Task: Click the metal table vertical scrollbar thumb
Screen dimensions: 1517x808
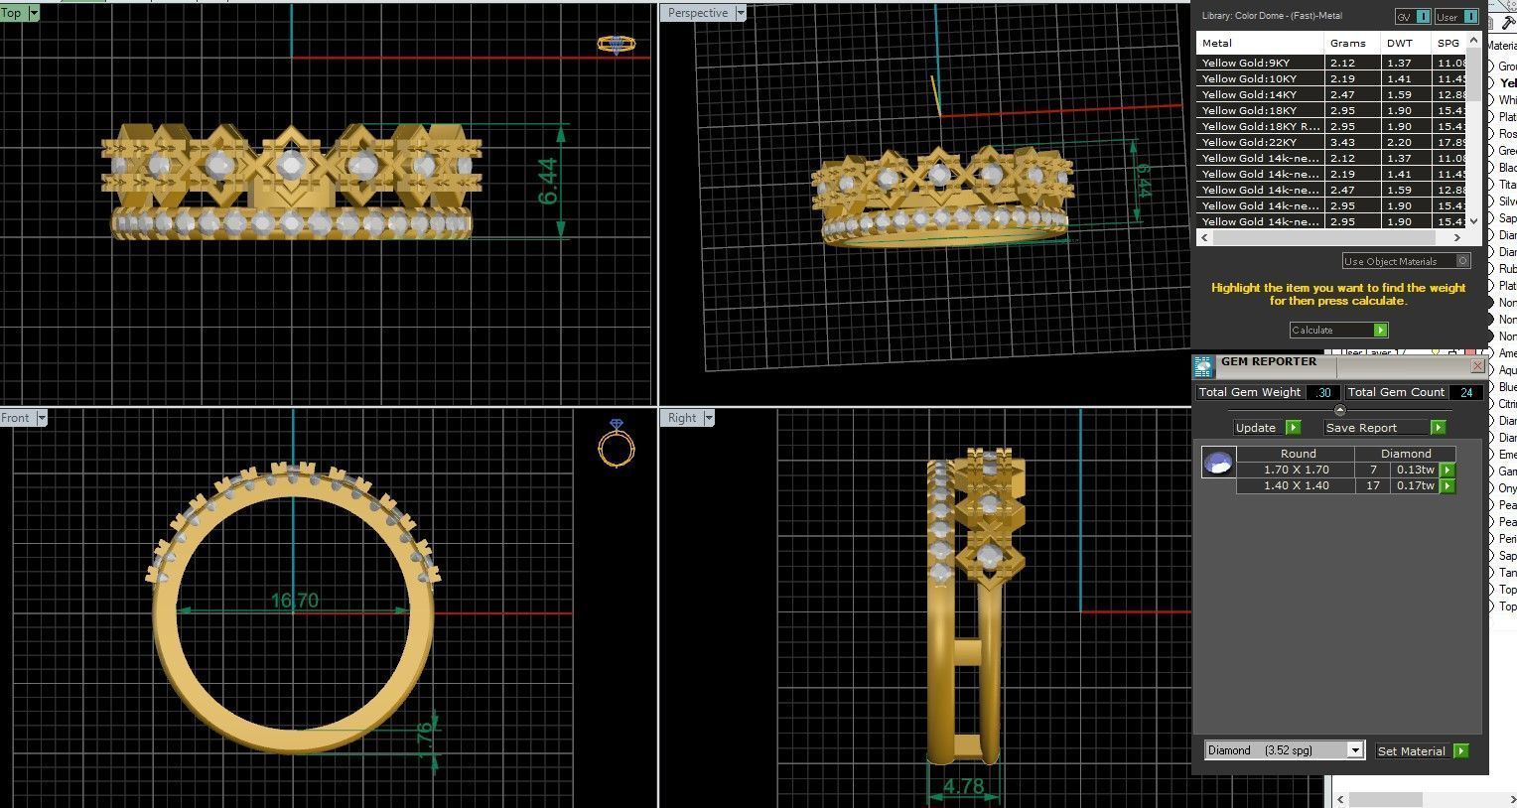Action: [1473, 75]
